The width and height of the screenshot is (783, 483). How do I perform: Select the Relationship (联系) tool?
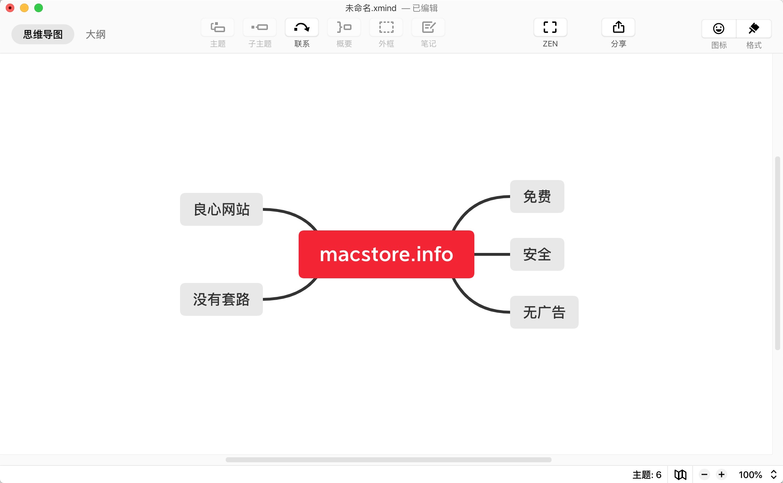302,28
